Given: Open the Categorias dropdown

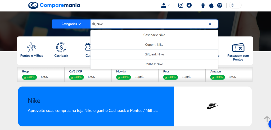Looking at the screenshot, I should tap(71, 24).
